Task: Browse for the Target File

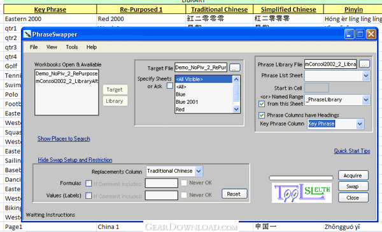Action: [234, 68]
